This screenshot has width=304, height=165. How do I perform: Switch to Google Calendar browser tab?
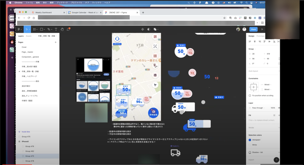click(85, 12)
